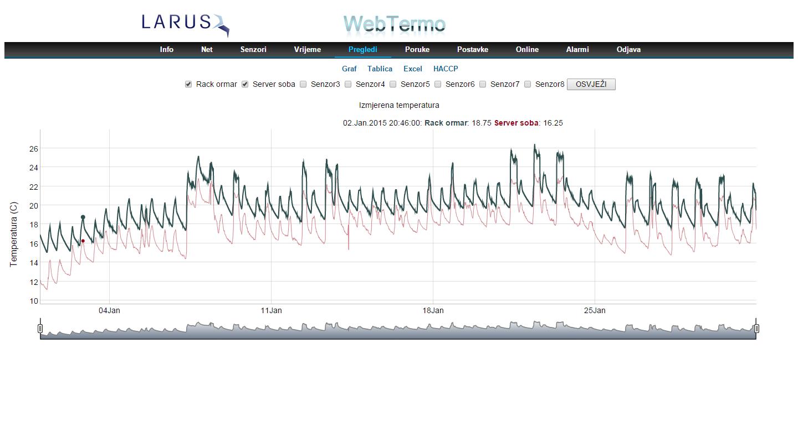798x442 pixels.
Task: Open the HACCP report link
Action: [x=446, y=69]
